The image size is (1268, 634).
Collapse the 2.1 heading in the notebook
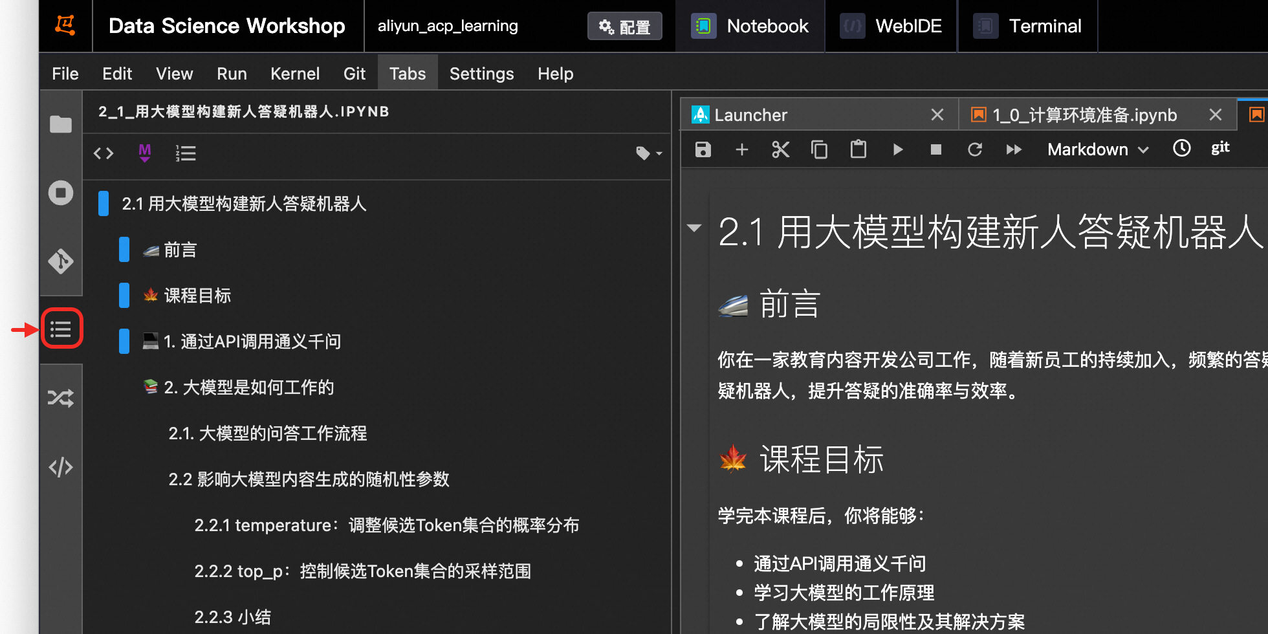coord(694,228)
